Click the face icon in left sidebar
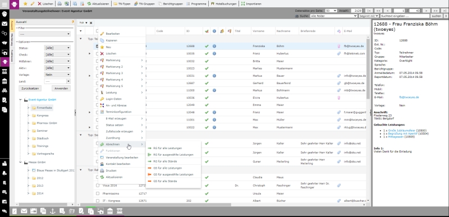Image resolution: width=449 pixels, height=217 pixels. [x=4, y=14]
